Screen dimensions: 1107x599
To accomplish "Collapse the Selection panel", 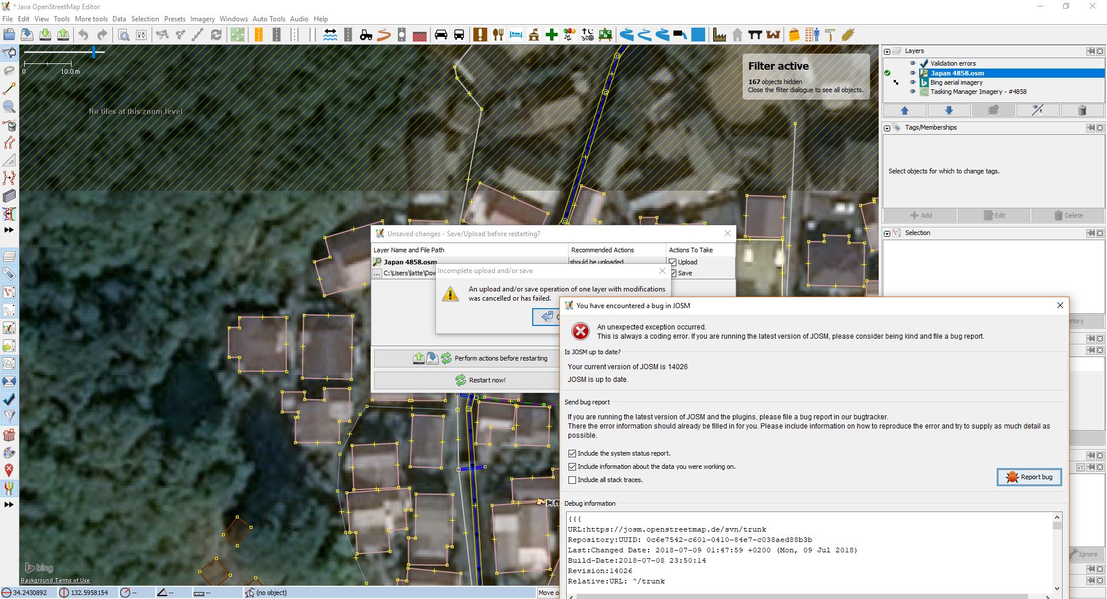I will pyautogui.click(x=887, y=233).
